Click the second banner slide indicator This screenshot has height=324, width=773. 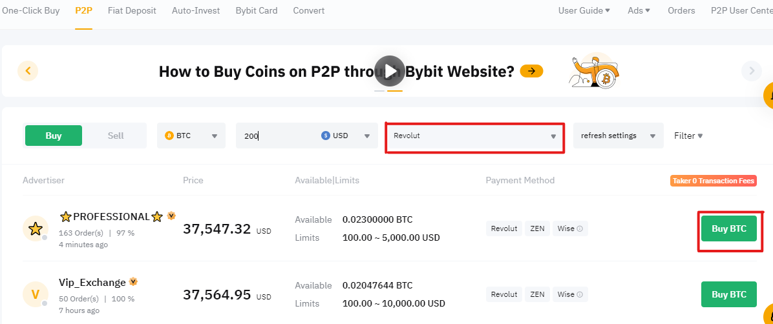coord(395,91)
